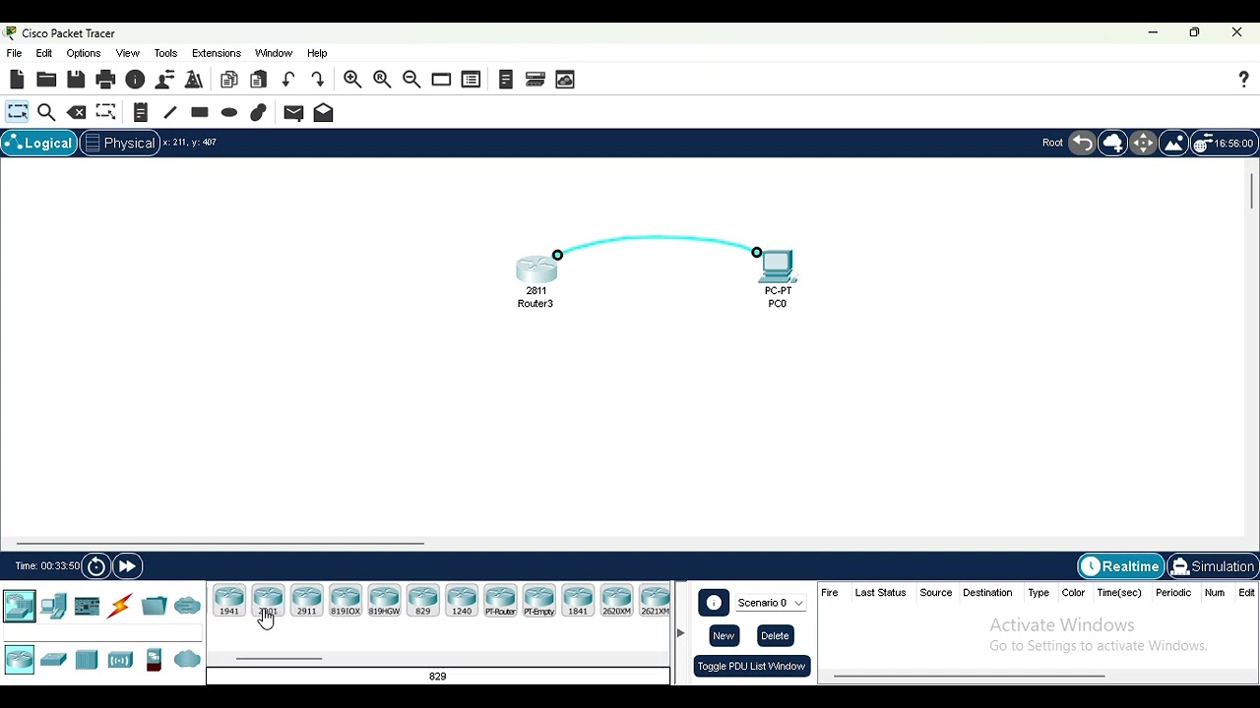
Task: Switch to Simulation mode
Action: pyautogui.click(x=1213, y=566)
